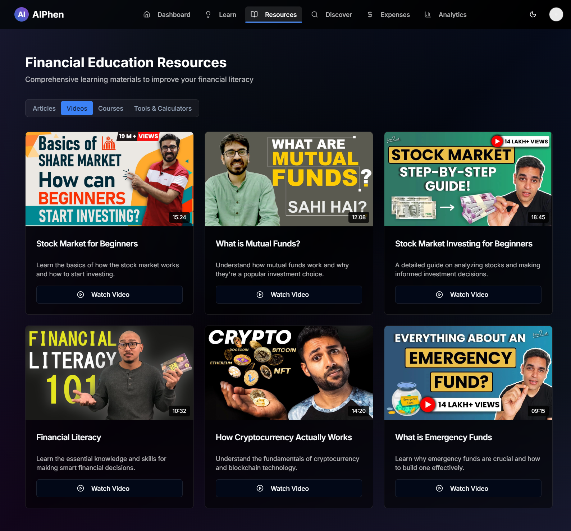This screenshot has height=531, width=571.
Task: Click Watch Video label under What is Mutual Funds
Action: pos(290,295)
